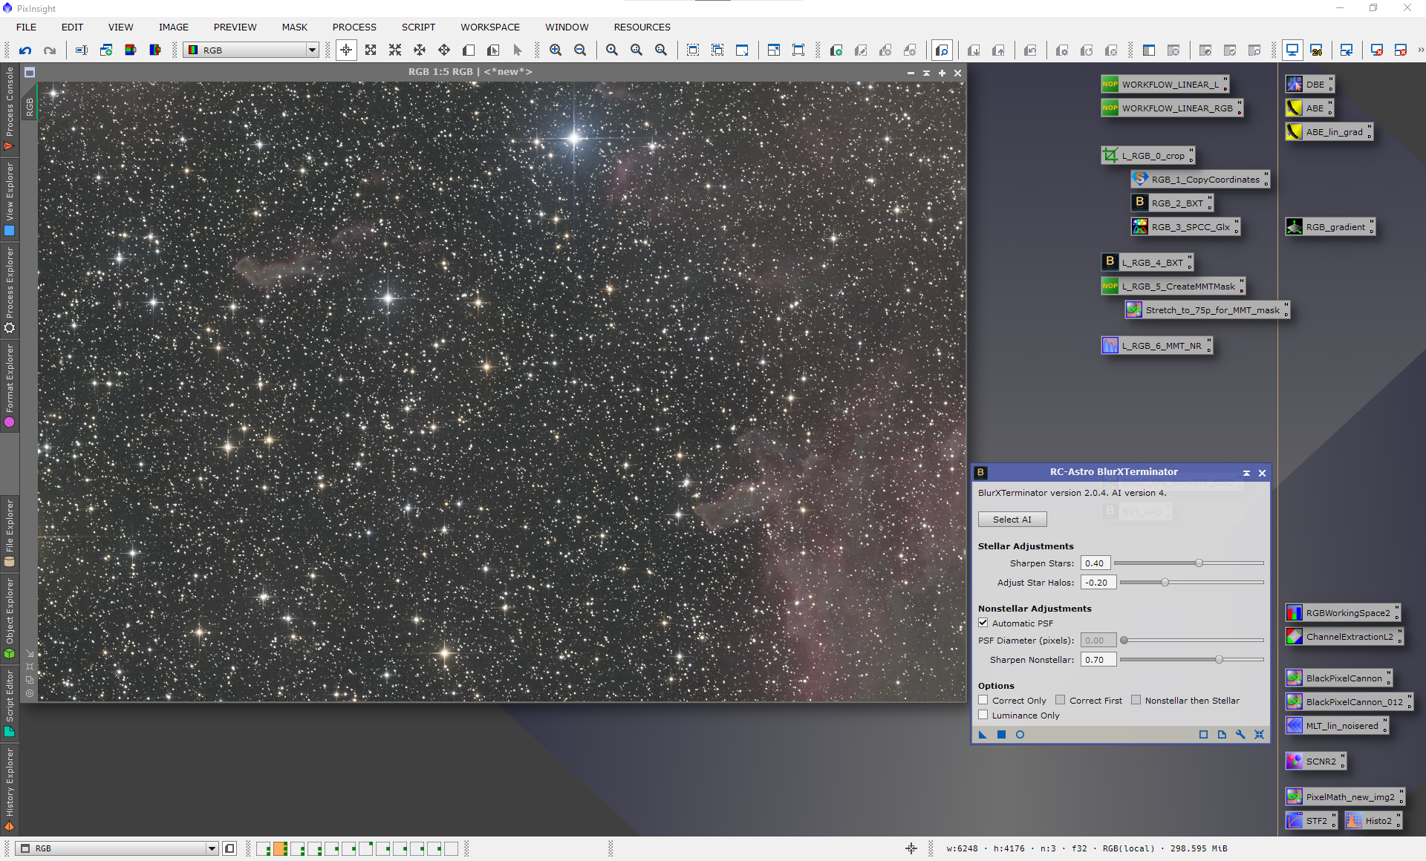Enable the Correct Only checkbox
This screenshot has width=1426, height=861.
pos(983,700)
